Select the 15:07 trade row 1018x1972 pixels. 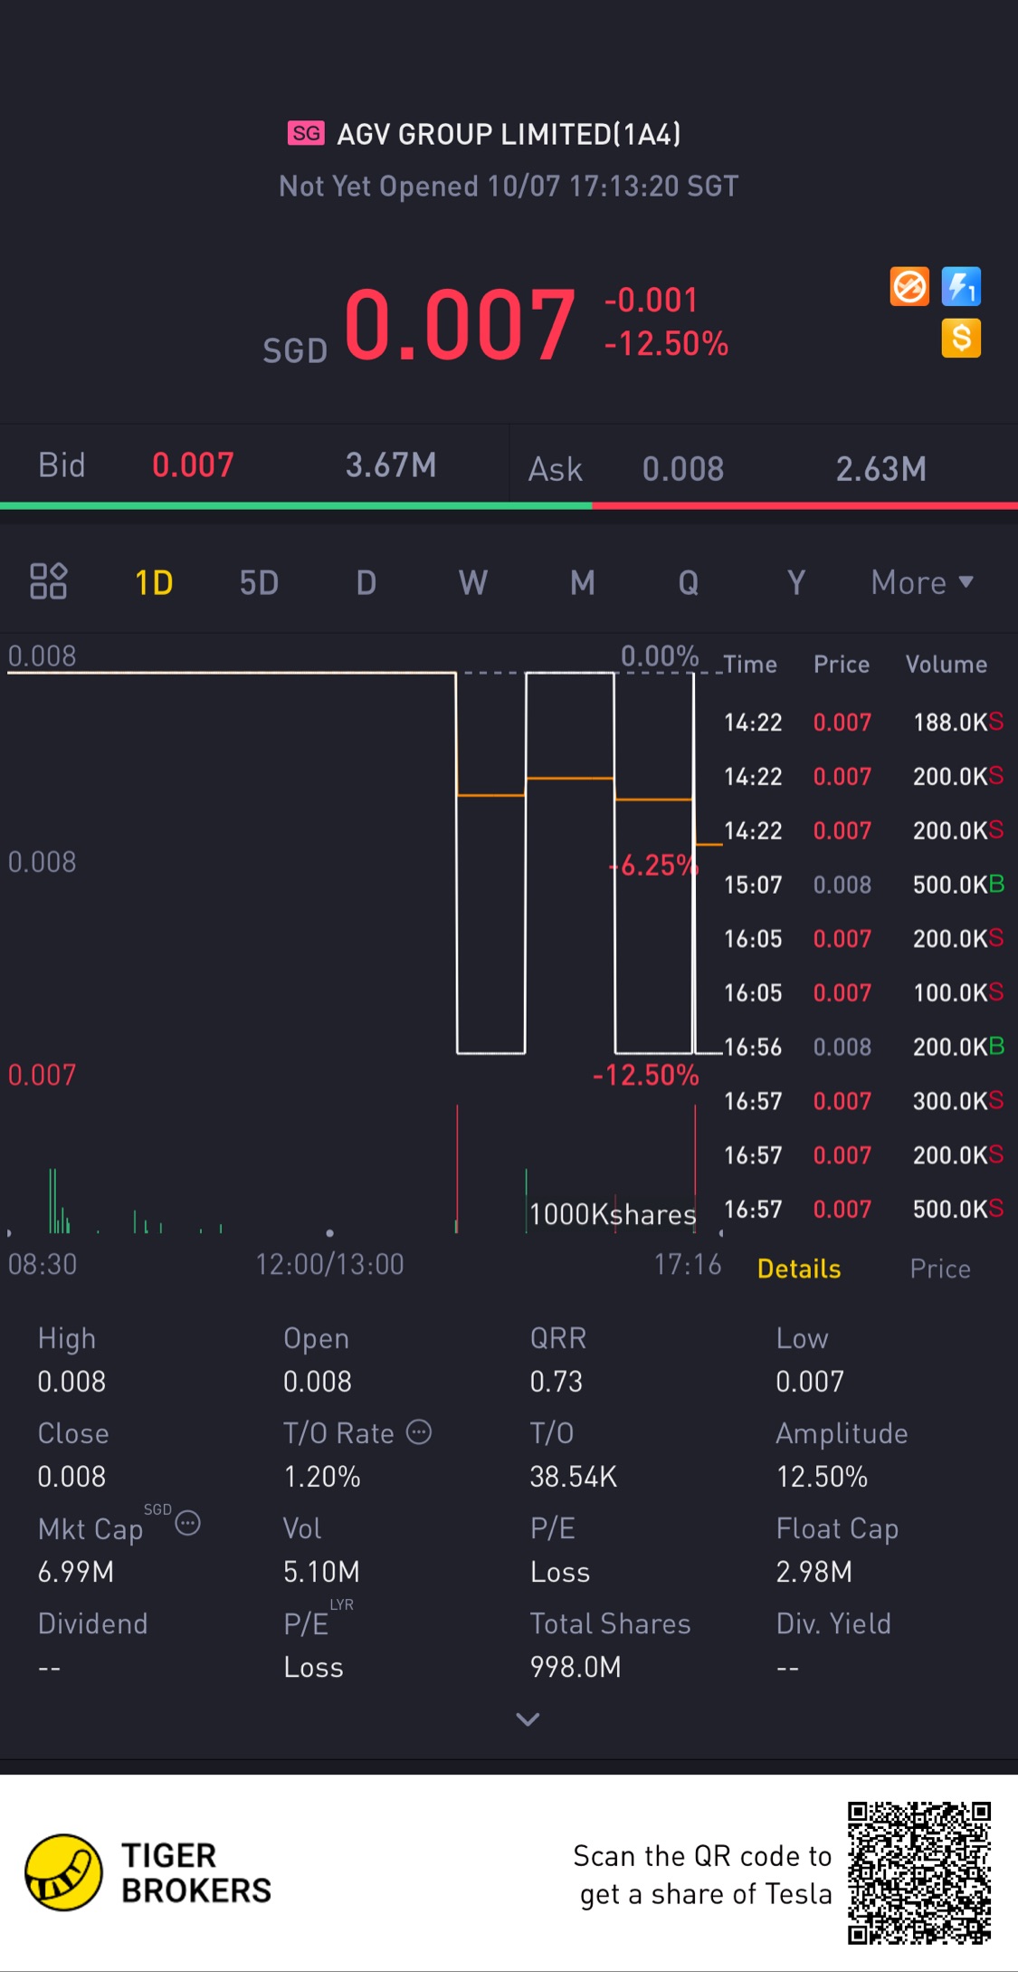(x=864, y=885)
